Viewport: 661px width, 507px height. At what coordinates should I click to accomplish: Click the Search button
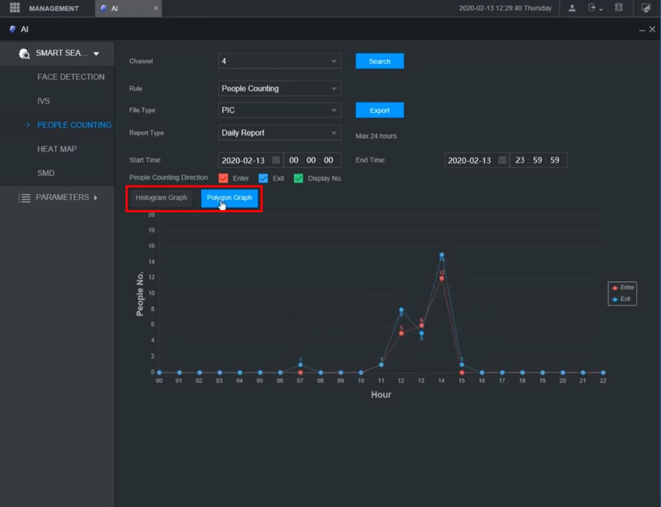379,61
